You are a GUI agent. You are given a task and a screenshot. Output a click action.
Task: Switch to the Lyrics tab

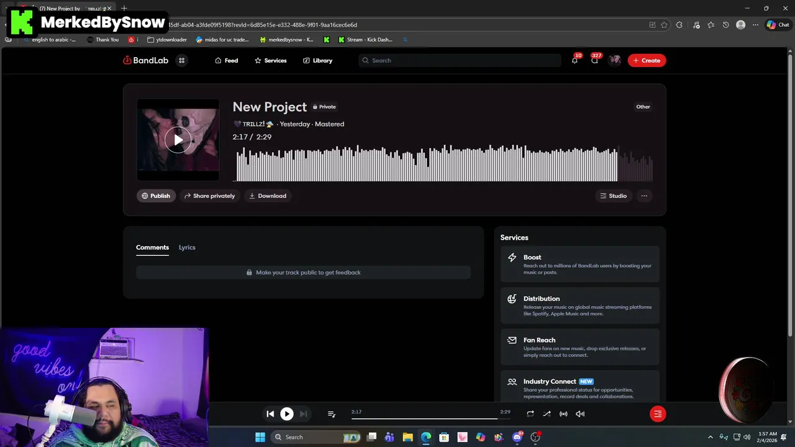187,247
